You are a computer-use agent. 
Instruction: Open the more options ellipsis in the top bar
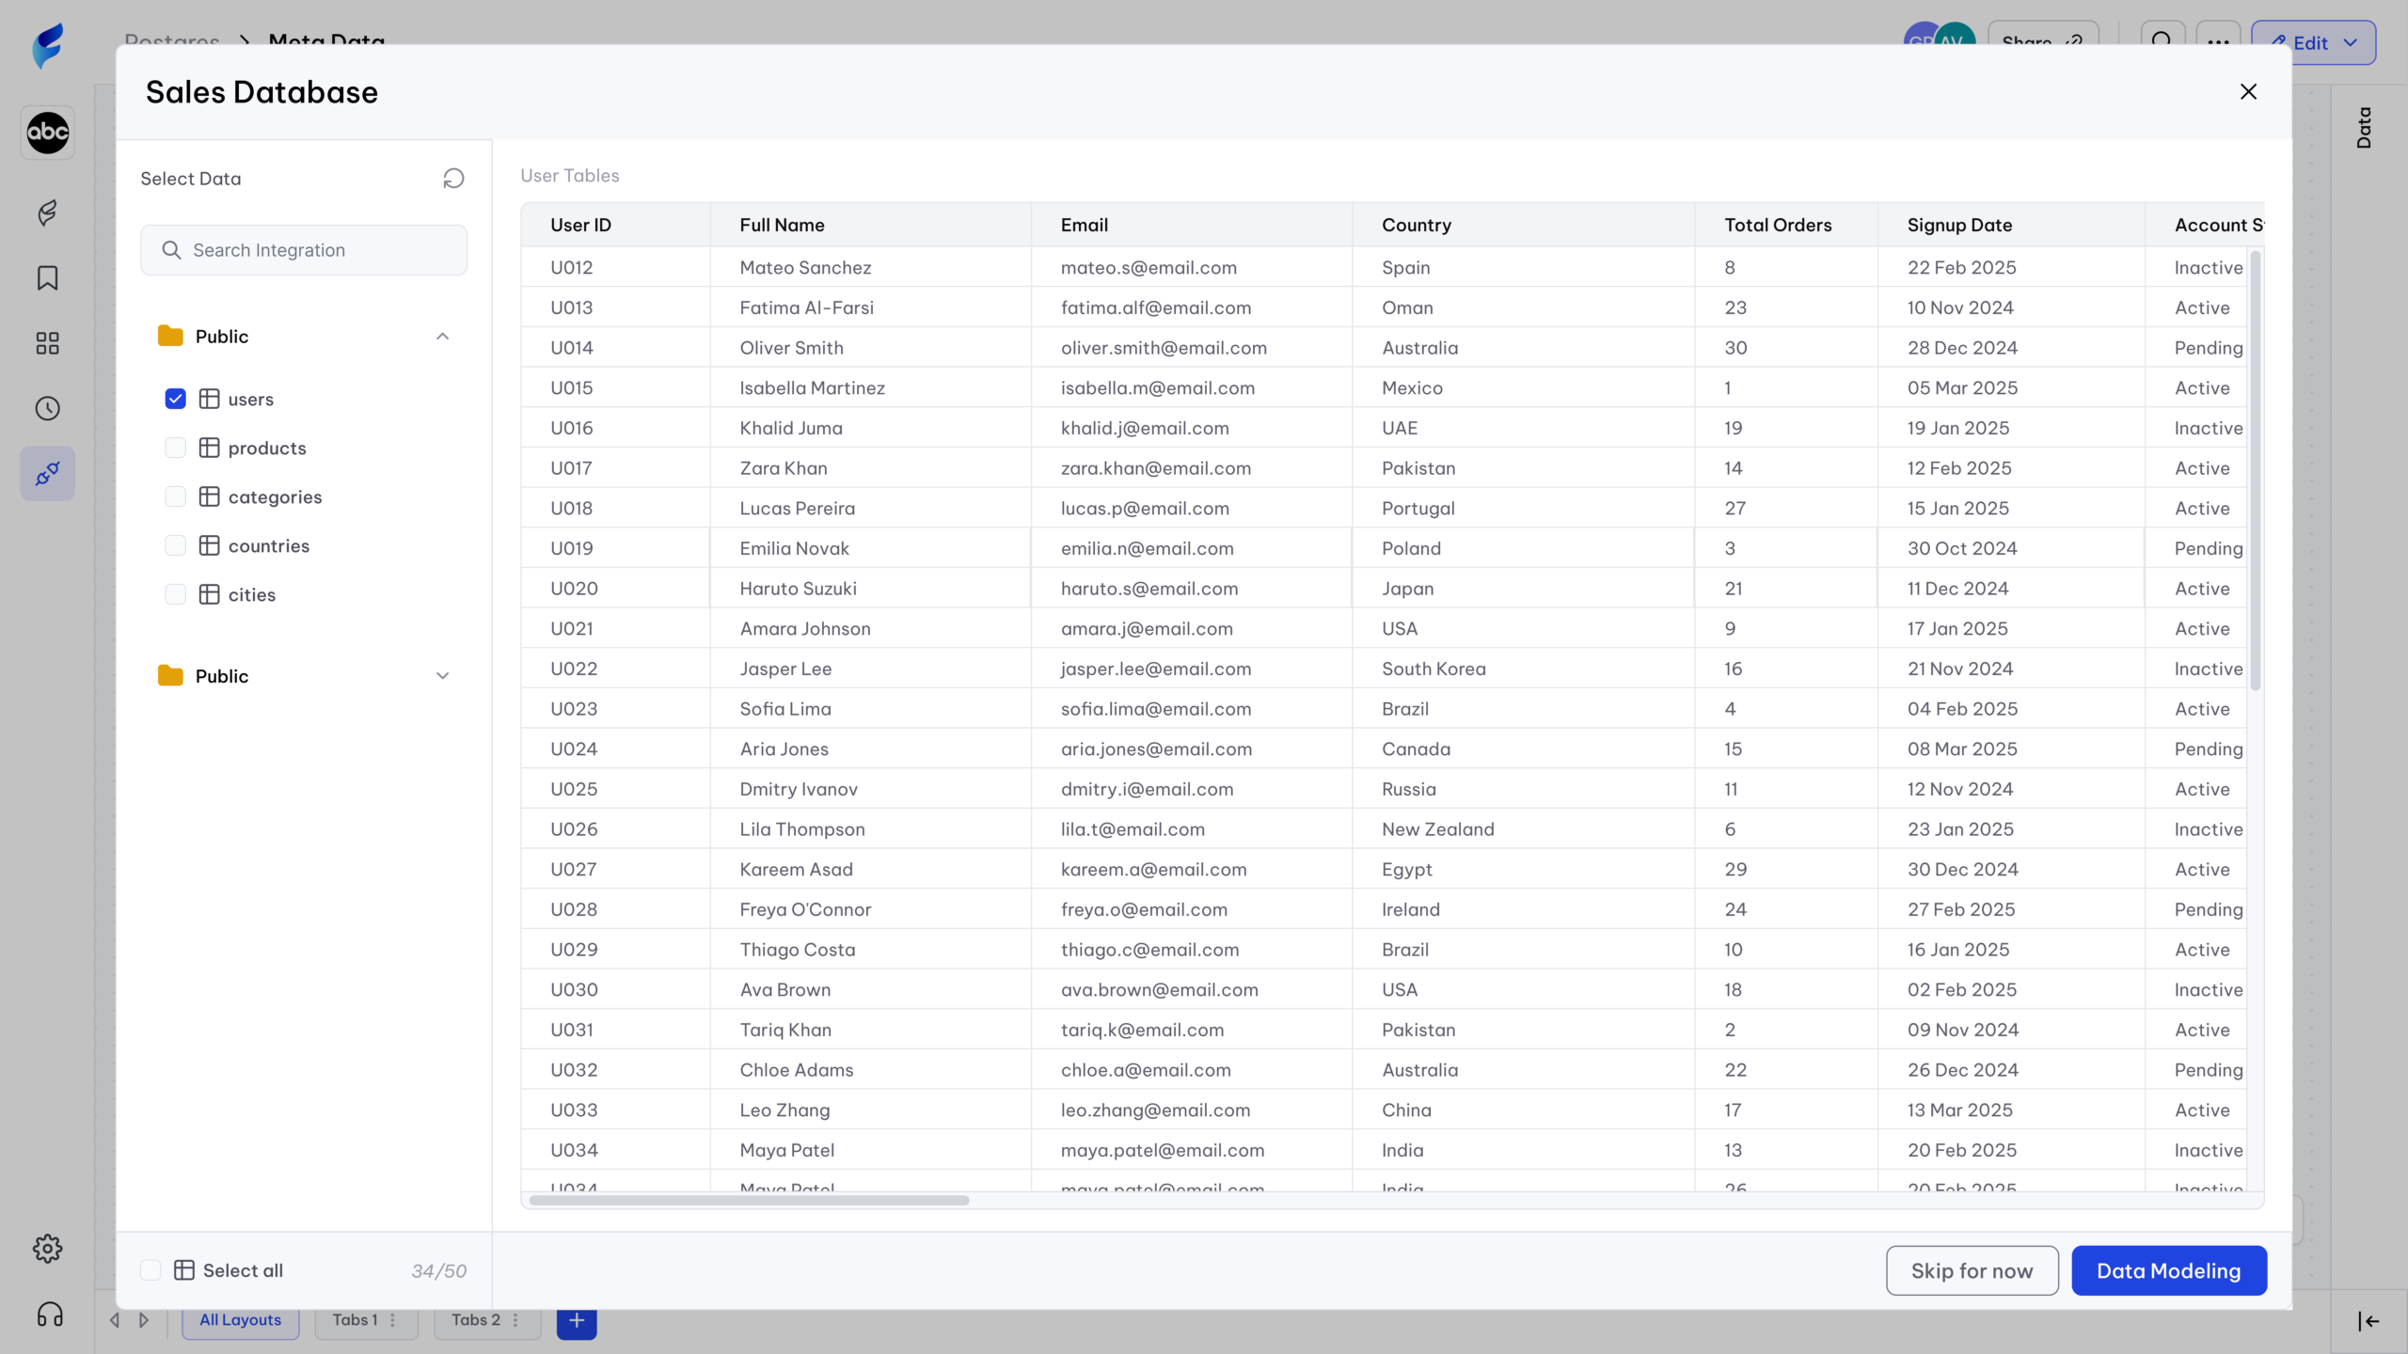[2219, 42]
